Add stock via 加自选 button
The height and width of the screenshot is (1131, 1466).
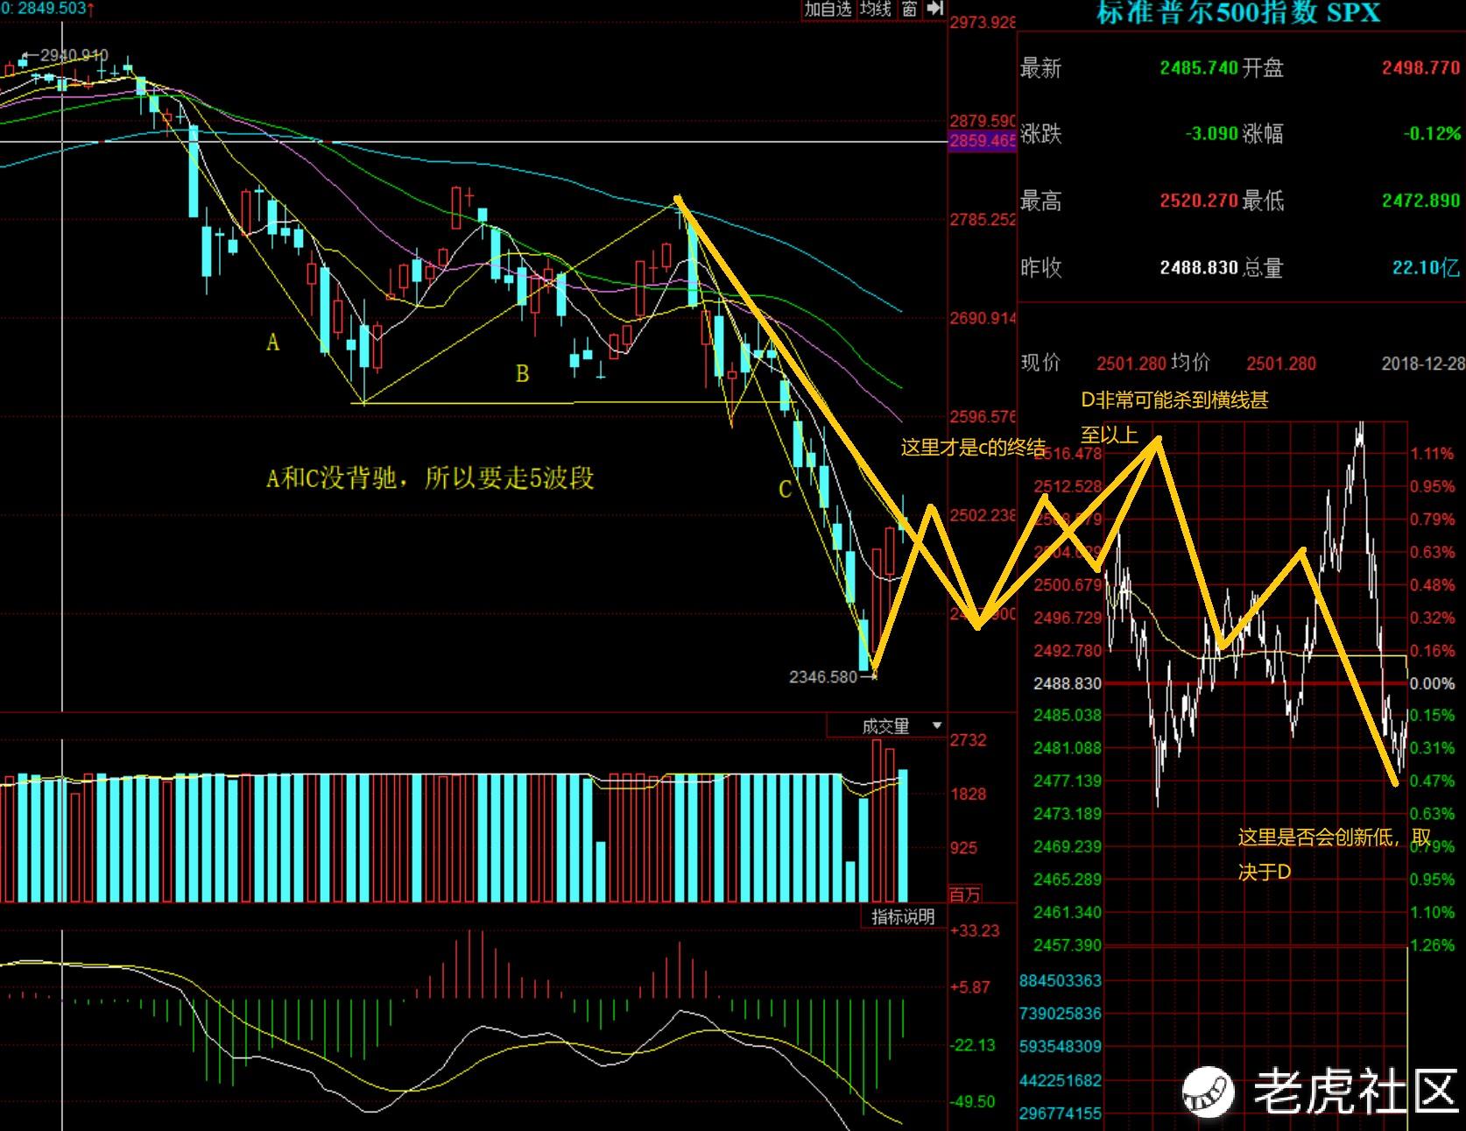(828, 9)
